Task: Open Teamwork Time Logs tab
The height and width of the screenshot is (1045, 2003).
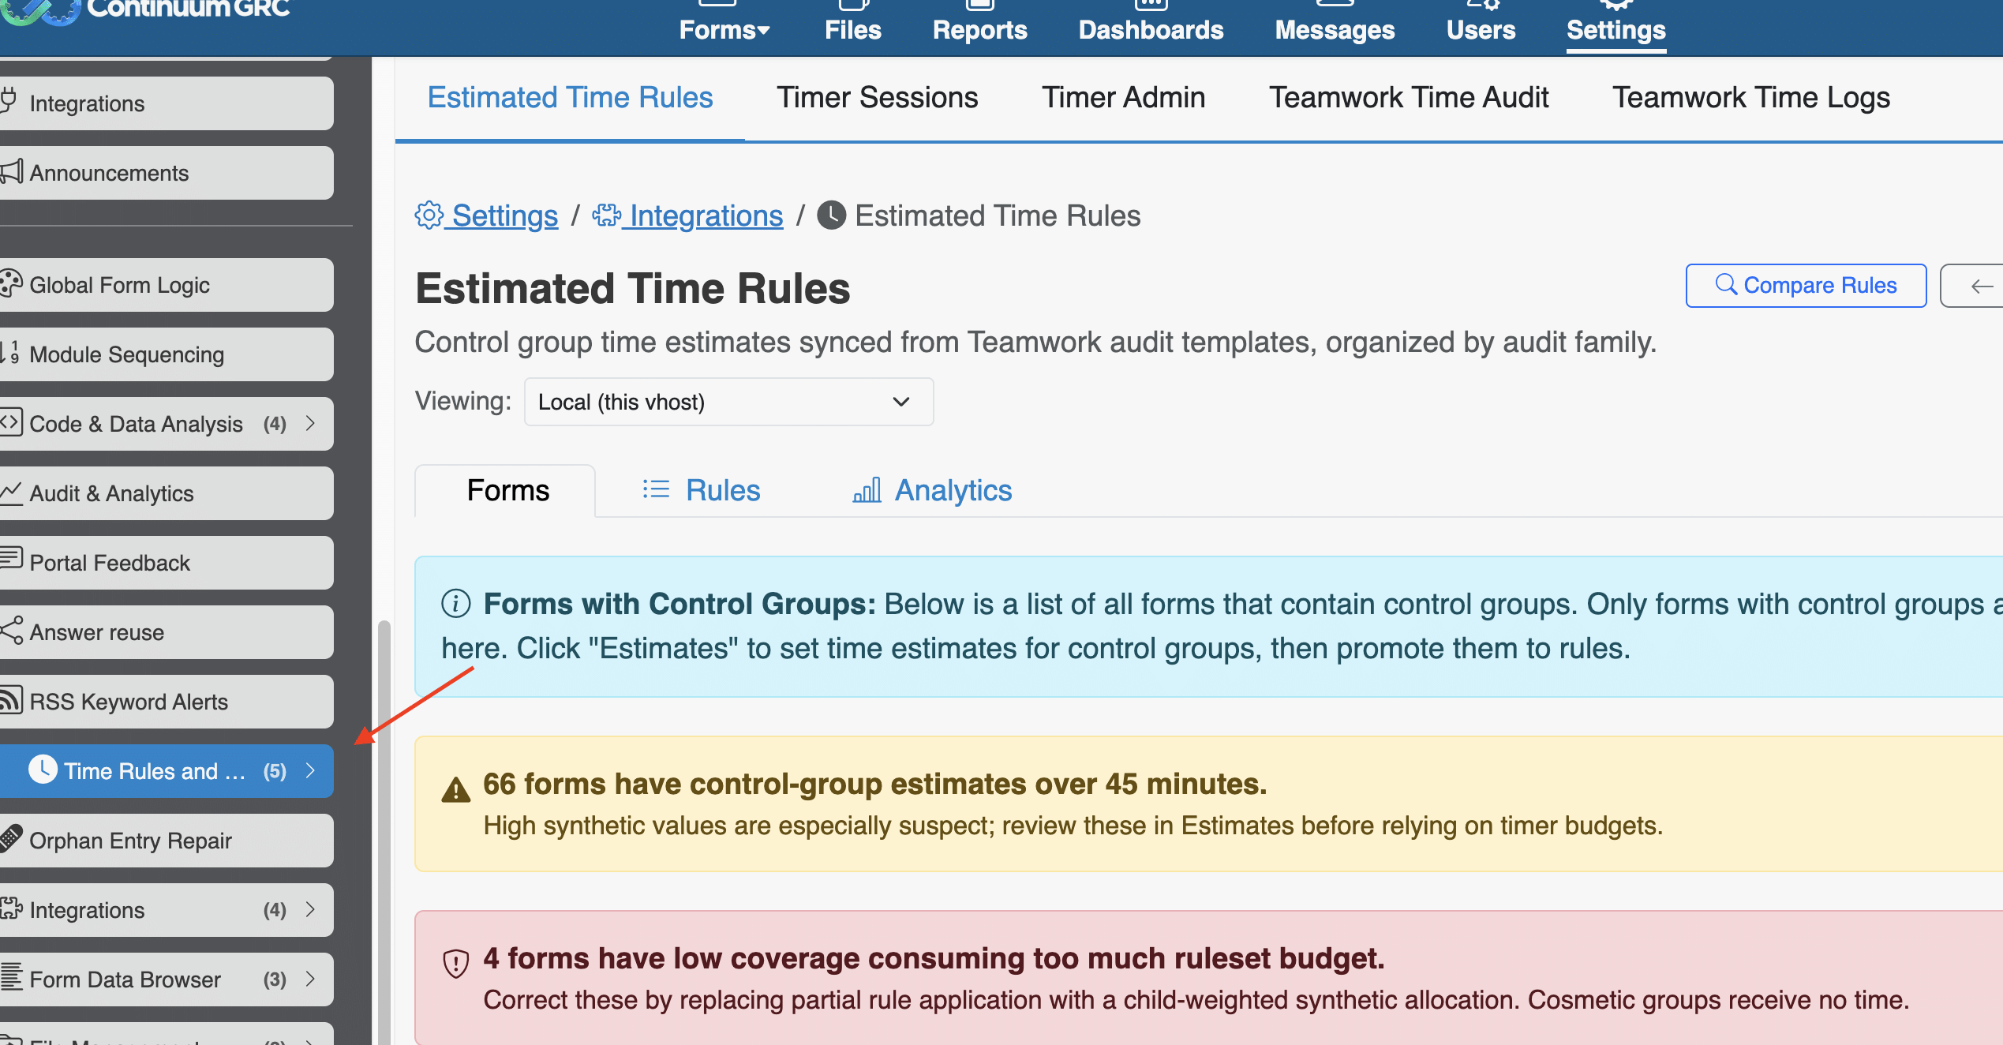Action: [1751, 98]
